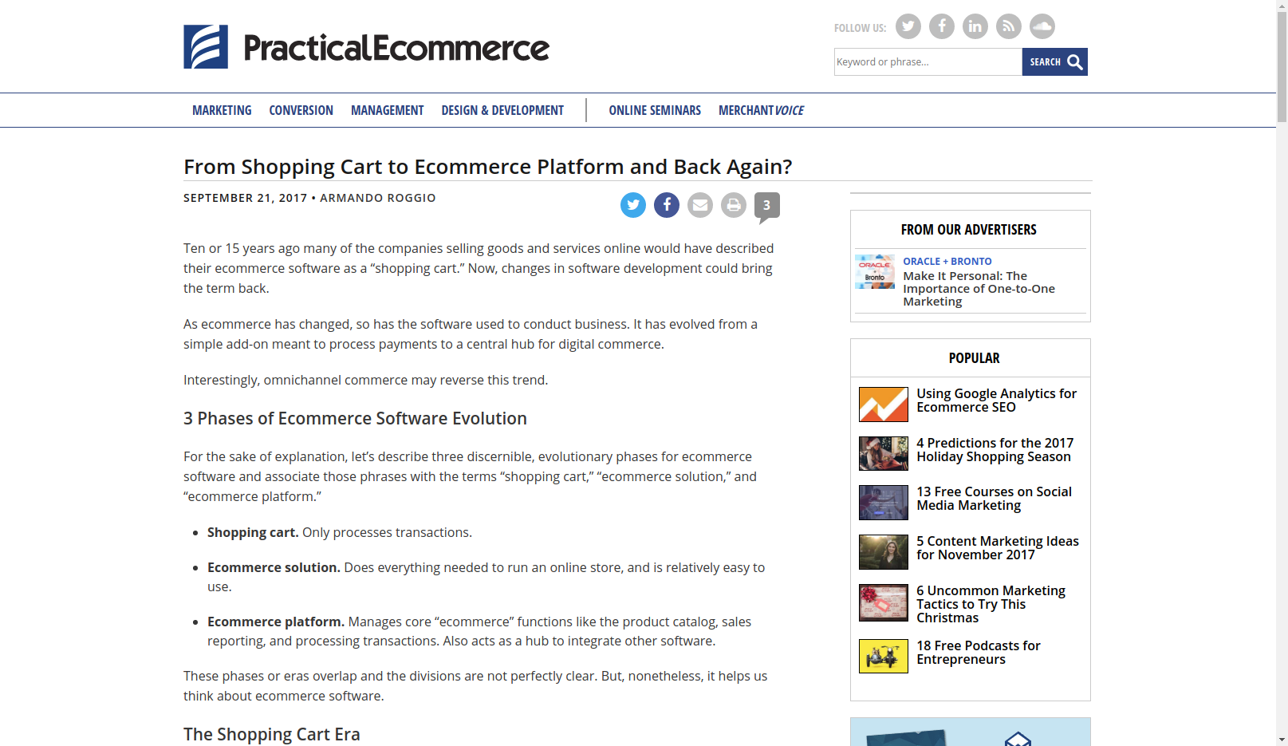Open Merchant Voice section
This screenshot has width=1288, height=746.
[761, 110]
